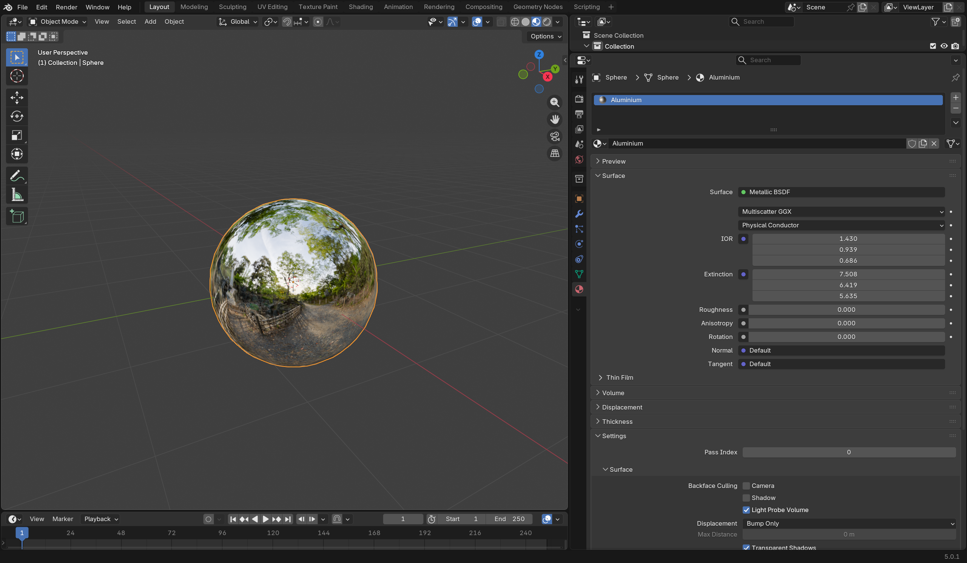Click the Roughness value slider
The width and height of the screenshot is (967, 563).
tap(846, 310)
